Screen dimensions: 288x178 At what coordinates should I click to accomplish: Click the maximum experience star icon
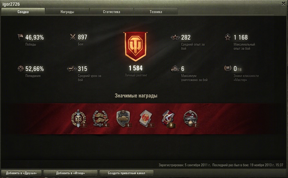tap(228, 37)
